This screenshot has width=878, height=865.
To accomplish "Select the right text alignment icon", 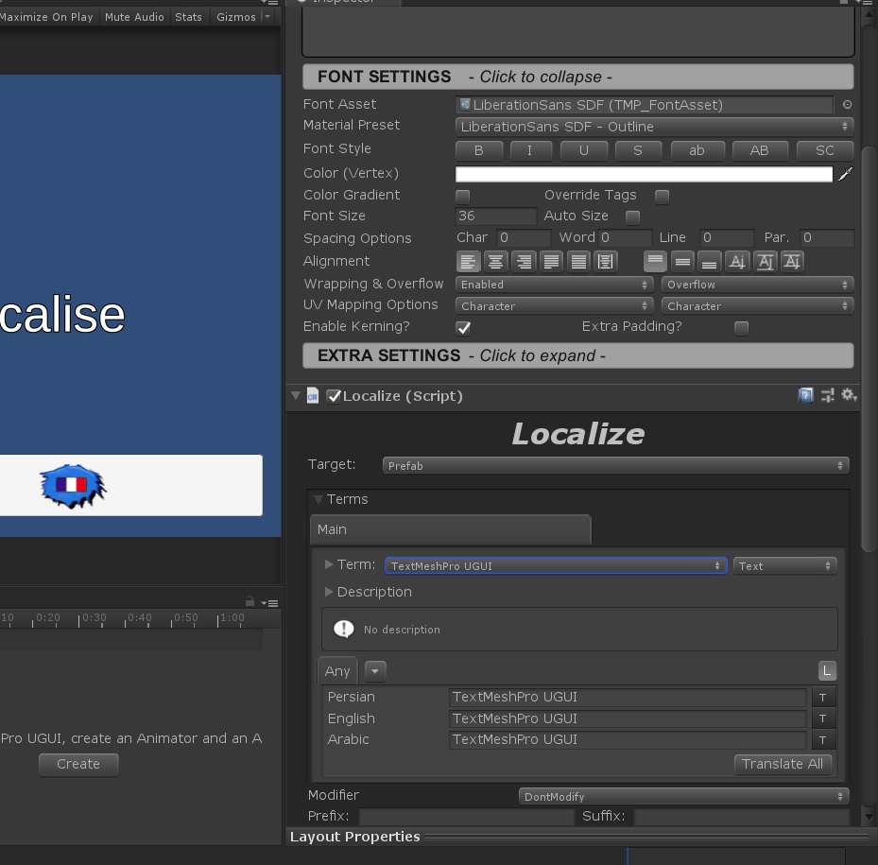I will [x=523, y=262].
